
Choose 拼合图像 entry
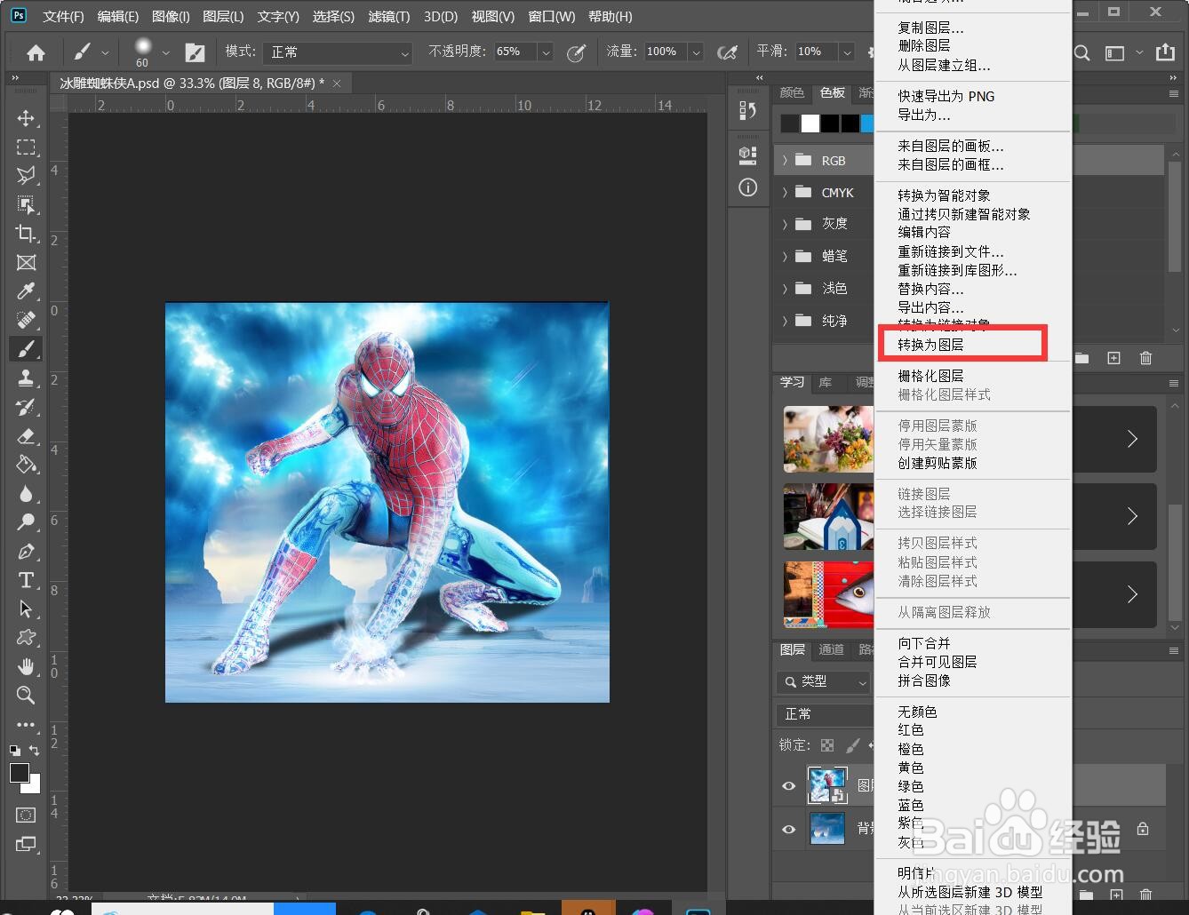coord(924,680)
